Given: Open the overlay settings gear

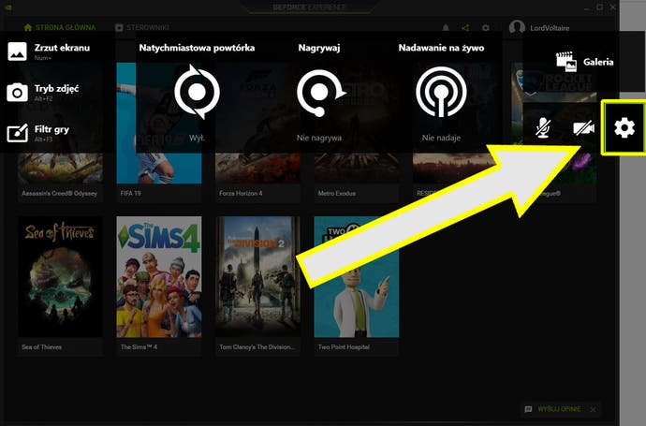Looking at the screenshot, I should tap(624, 127).
